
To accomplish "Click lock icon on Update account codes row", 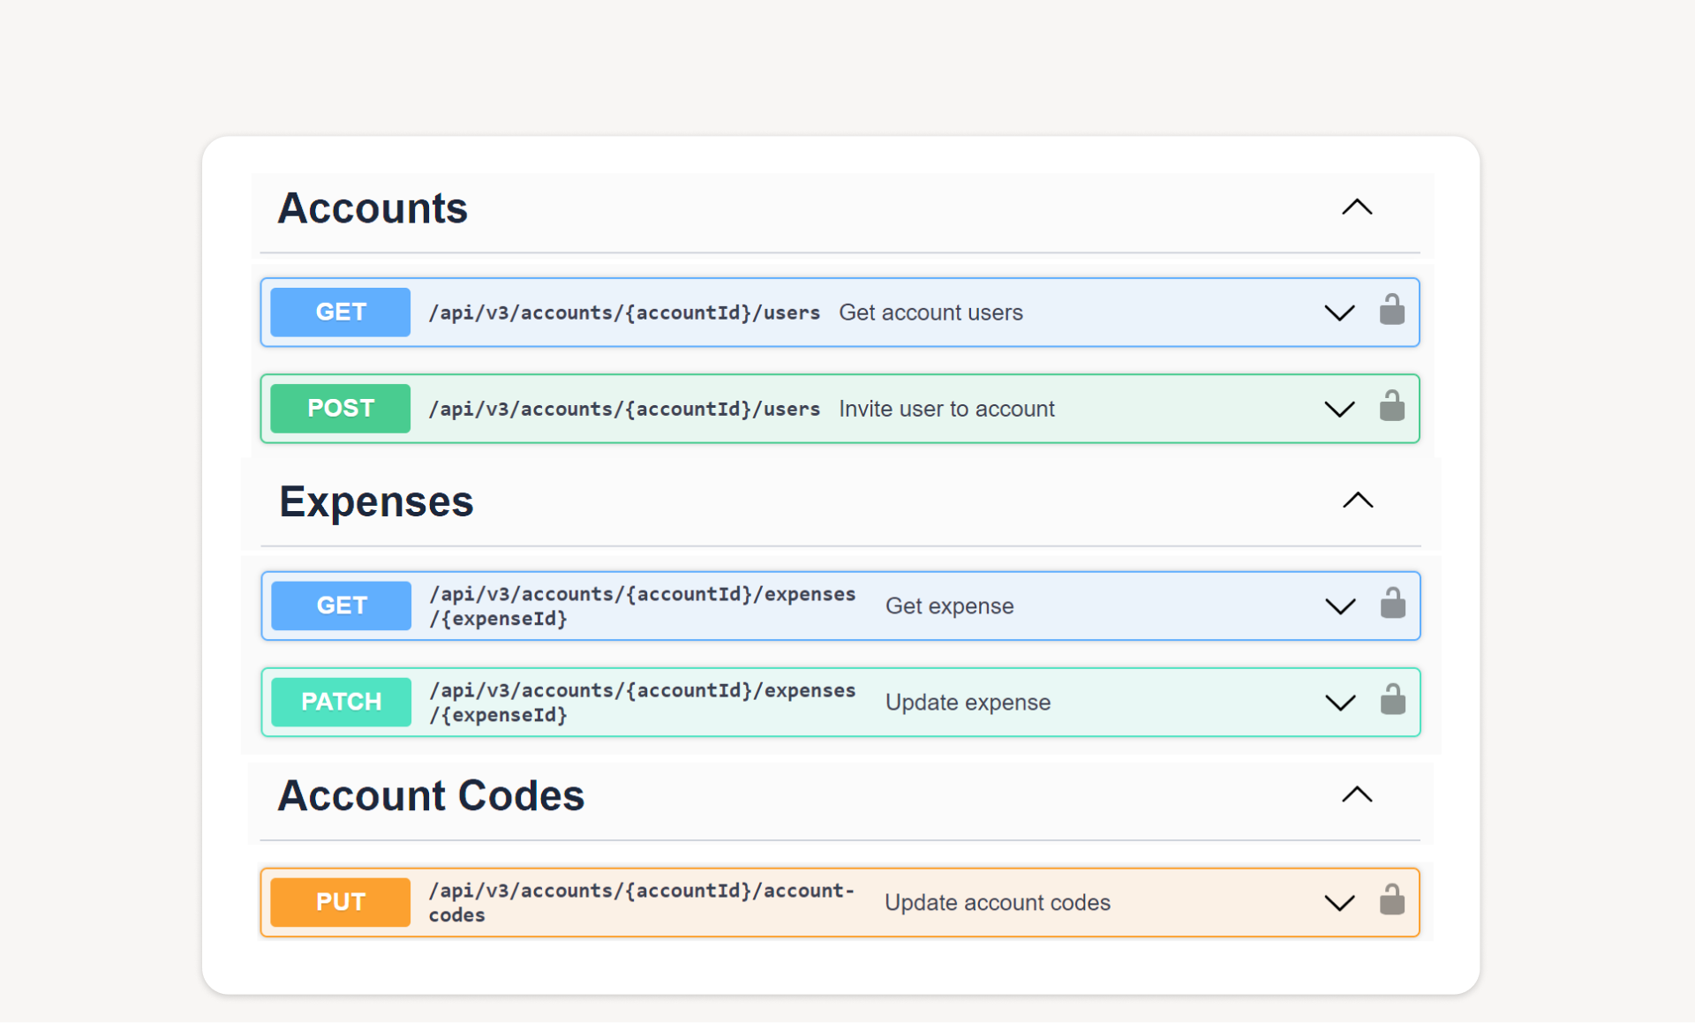I will [x=1391, y=900].
